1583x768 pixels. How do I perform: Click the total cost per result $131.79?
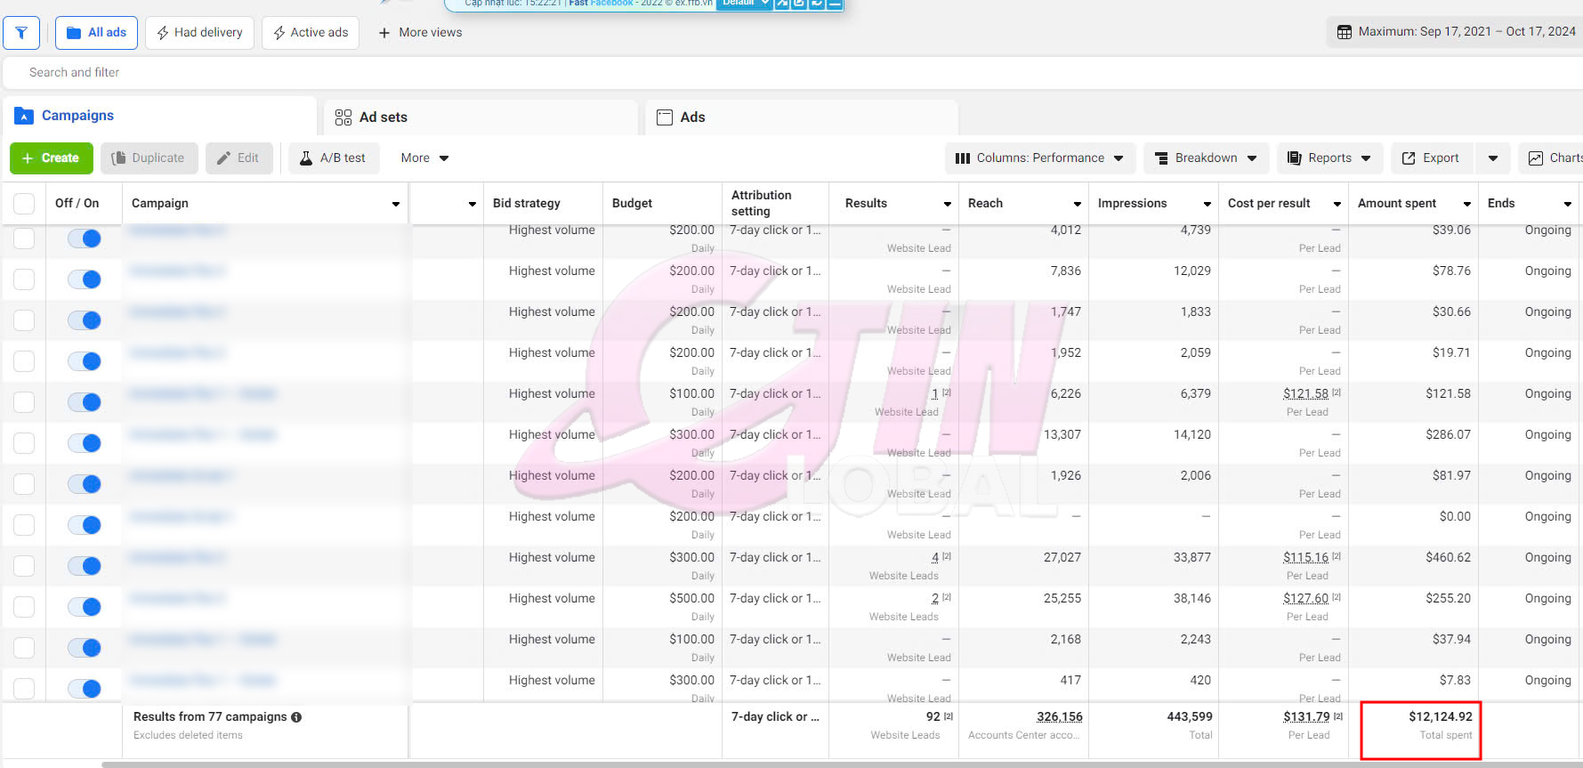coord(1306,716)
